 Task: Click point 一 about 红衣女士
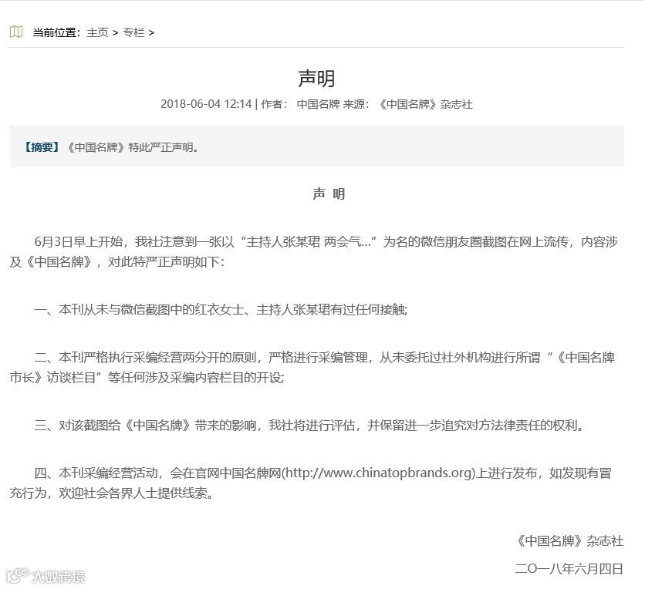point(221,309)
